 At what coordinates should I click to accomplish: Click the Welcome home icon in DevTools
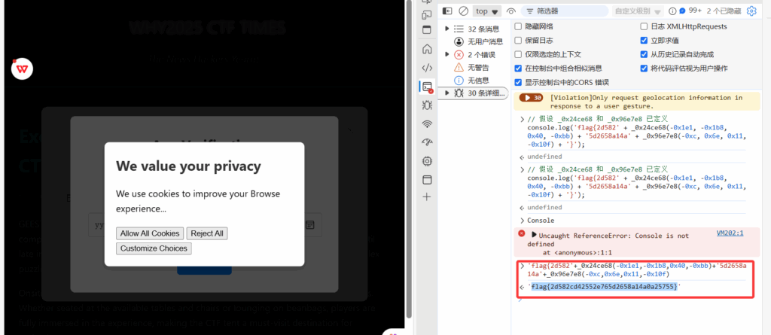pos(427,49)
